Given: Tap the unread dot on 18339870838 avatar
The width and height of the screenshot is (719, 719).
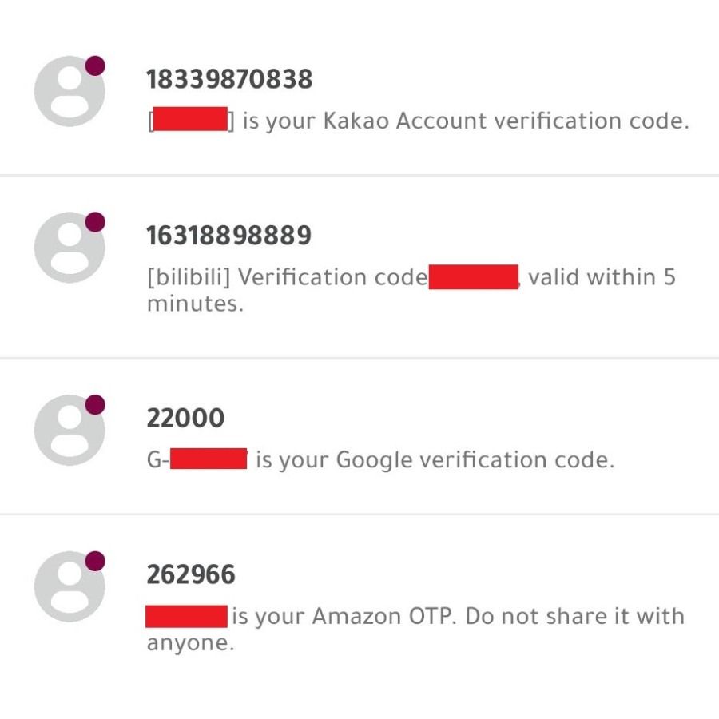Looking at the screenshot, I should click(x=95, y=66).
